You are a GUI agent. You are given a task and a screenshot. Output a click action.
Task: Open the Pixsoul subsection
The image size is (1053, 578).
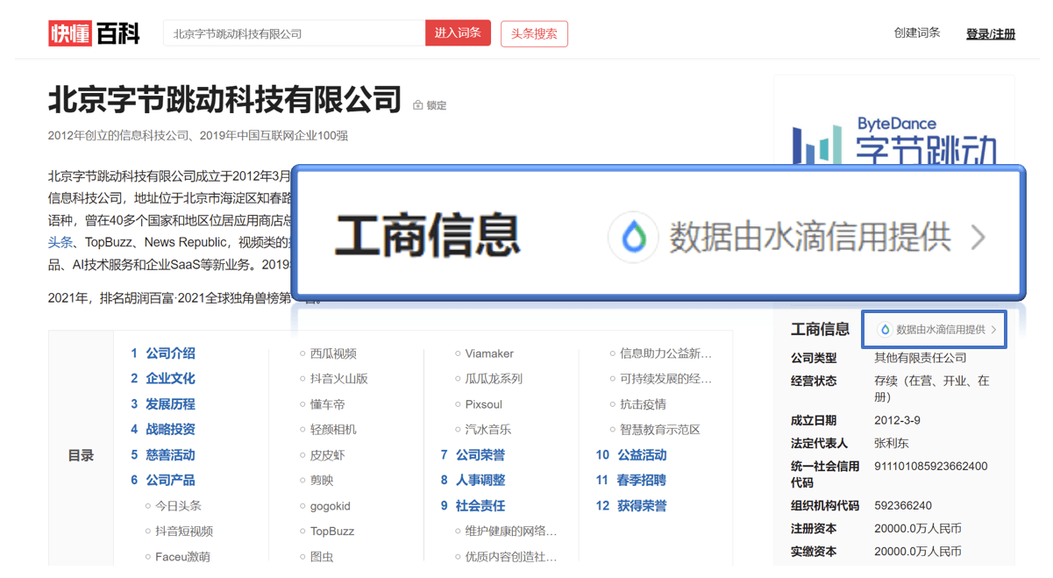484,404
